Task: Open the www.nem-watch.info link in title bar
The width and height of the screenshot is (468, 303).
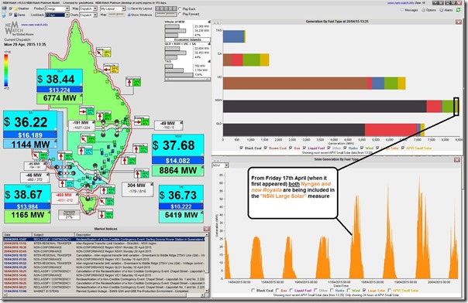Action: tap(401, 2)
